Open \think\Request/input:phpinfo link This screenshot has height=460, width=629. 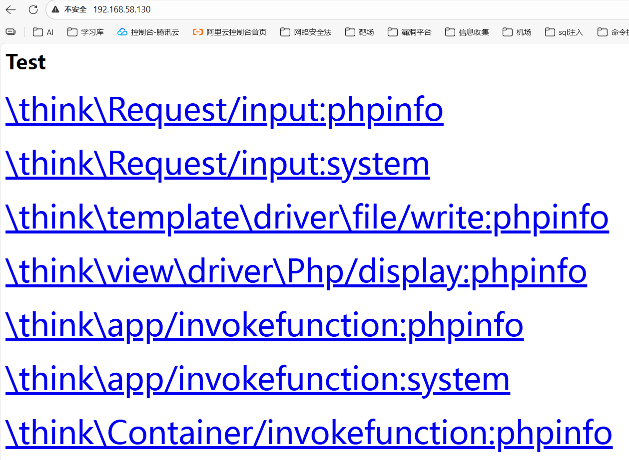(224, 110)
